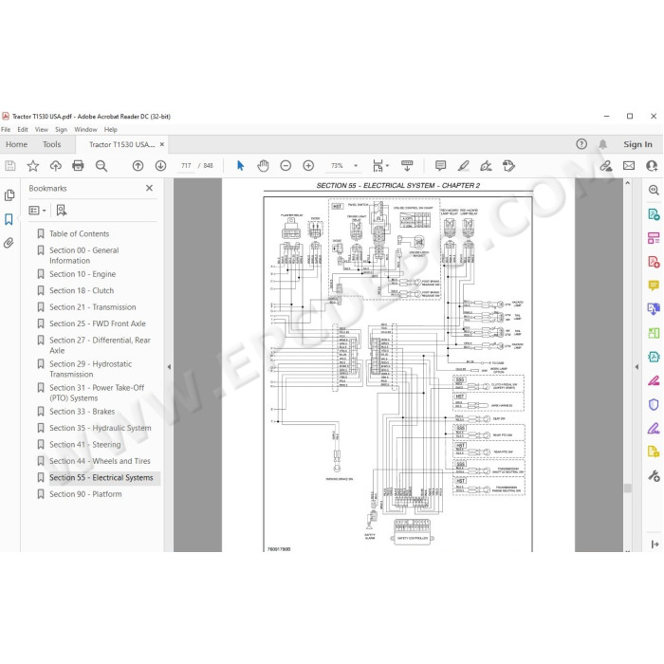Jump to Section 44 - Wheels and Tires
Screen dimensions: 664x664
[100, 461]
